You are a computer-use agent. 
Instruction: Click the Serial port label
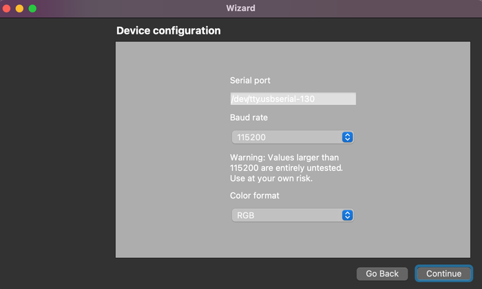(x=250, y=81)
